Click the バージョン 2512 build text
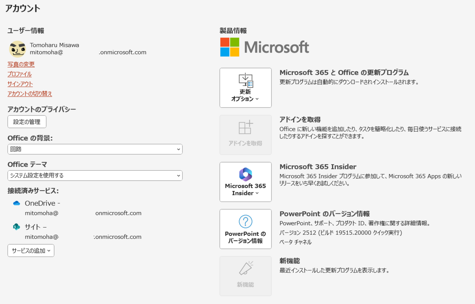This screenshot has width=475, height=304. [341, 232]
